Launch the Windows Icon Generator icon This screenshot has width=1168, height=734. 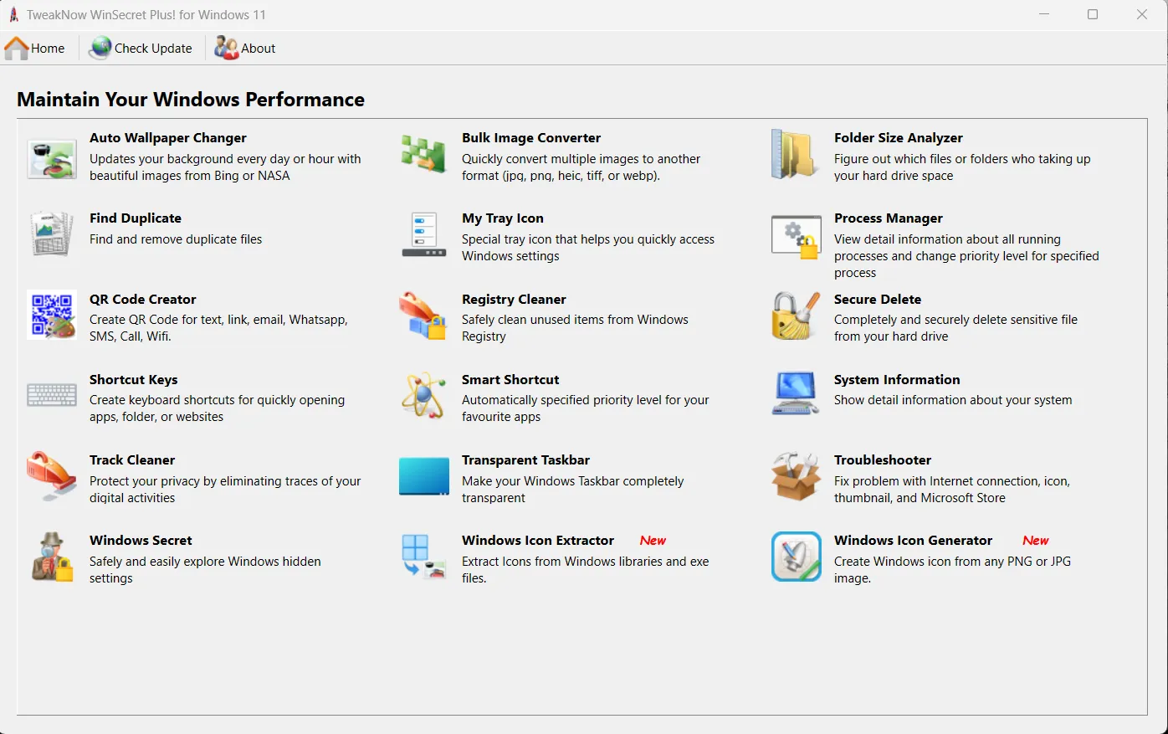pyautogui.click(x=797, y=557)
